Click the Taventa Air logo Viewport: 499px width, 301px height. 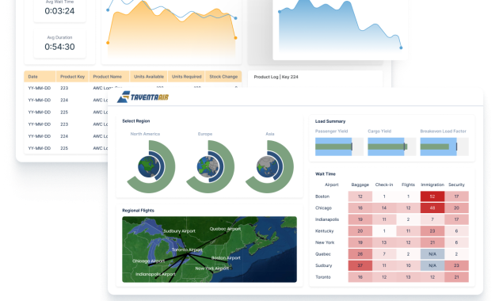(x=143, y=97)
